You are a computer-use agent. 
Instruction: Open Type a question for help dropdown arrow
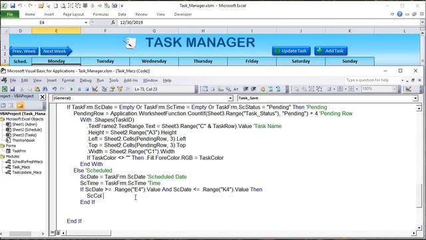(x=402, y=80)
